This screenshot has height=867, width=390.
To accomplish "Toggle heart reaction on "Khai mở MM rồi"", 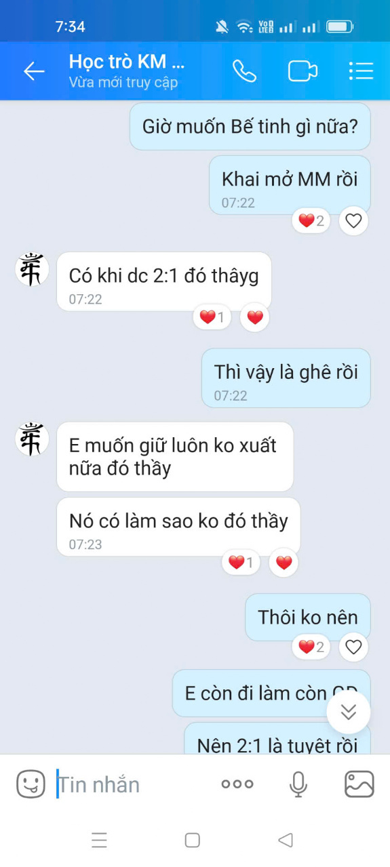I will click(x=353, y=220).
